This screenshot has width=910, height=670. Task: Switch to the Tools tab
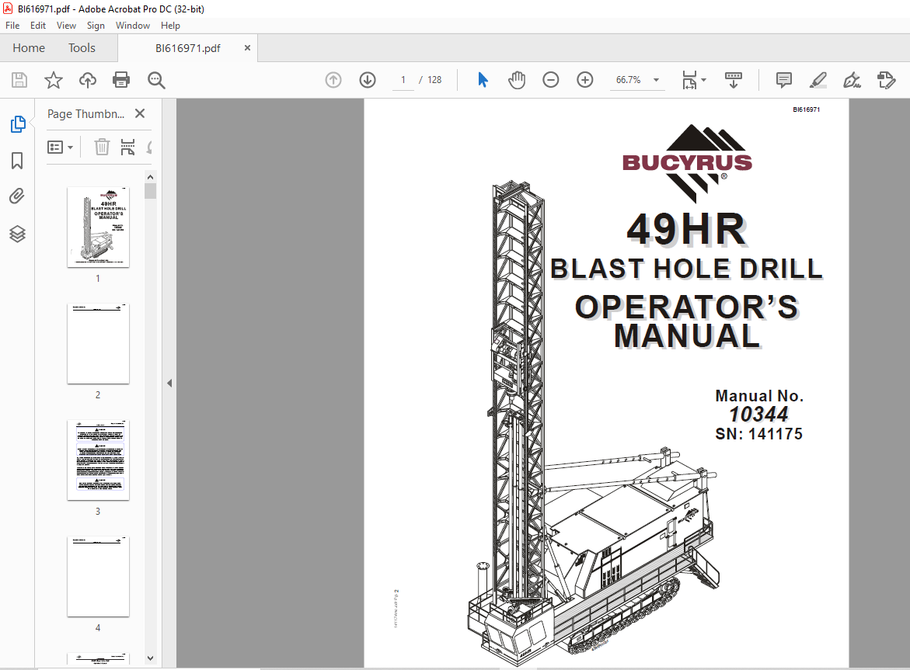pos(82,48)
